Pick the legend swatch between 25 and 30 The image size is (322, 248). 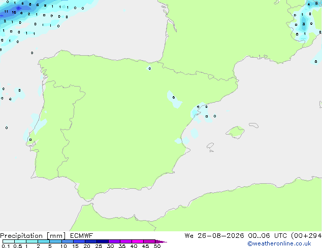tap(103, 241)
